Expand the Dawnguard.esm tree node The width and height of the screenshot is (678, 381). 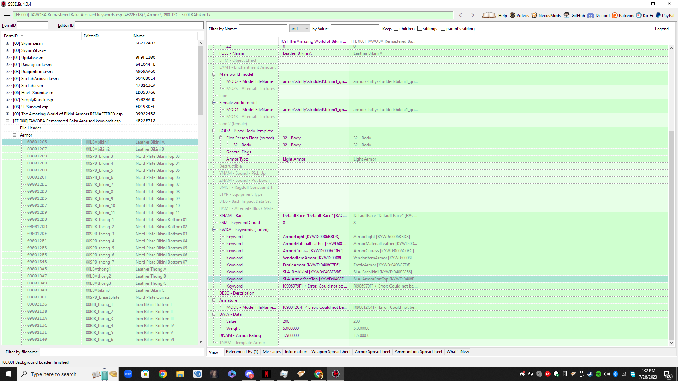(x=7, y=65)
